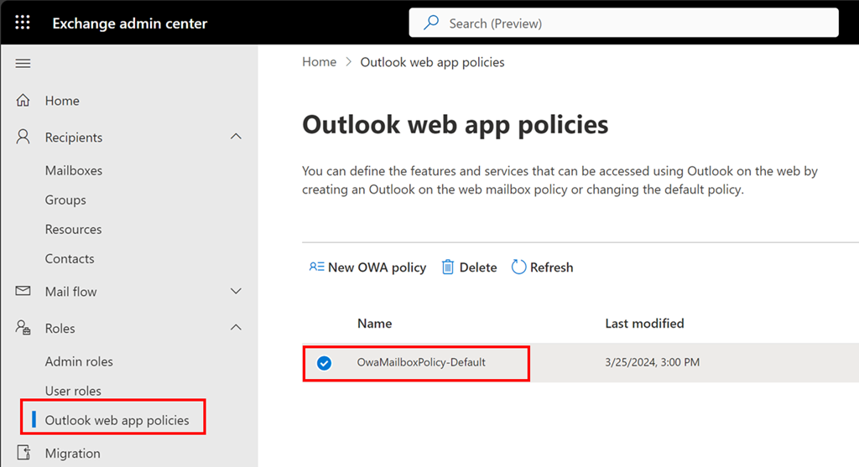The width and height of the screenshot is (859, 467).
Task: Open Mailboxes in the navigation
Action: (x=74, y=170)
